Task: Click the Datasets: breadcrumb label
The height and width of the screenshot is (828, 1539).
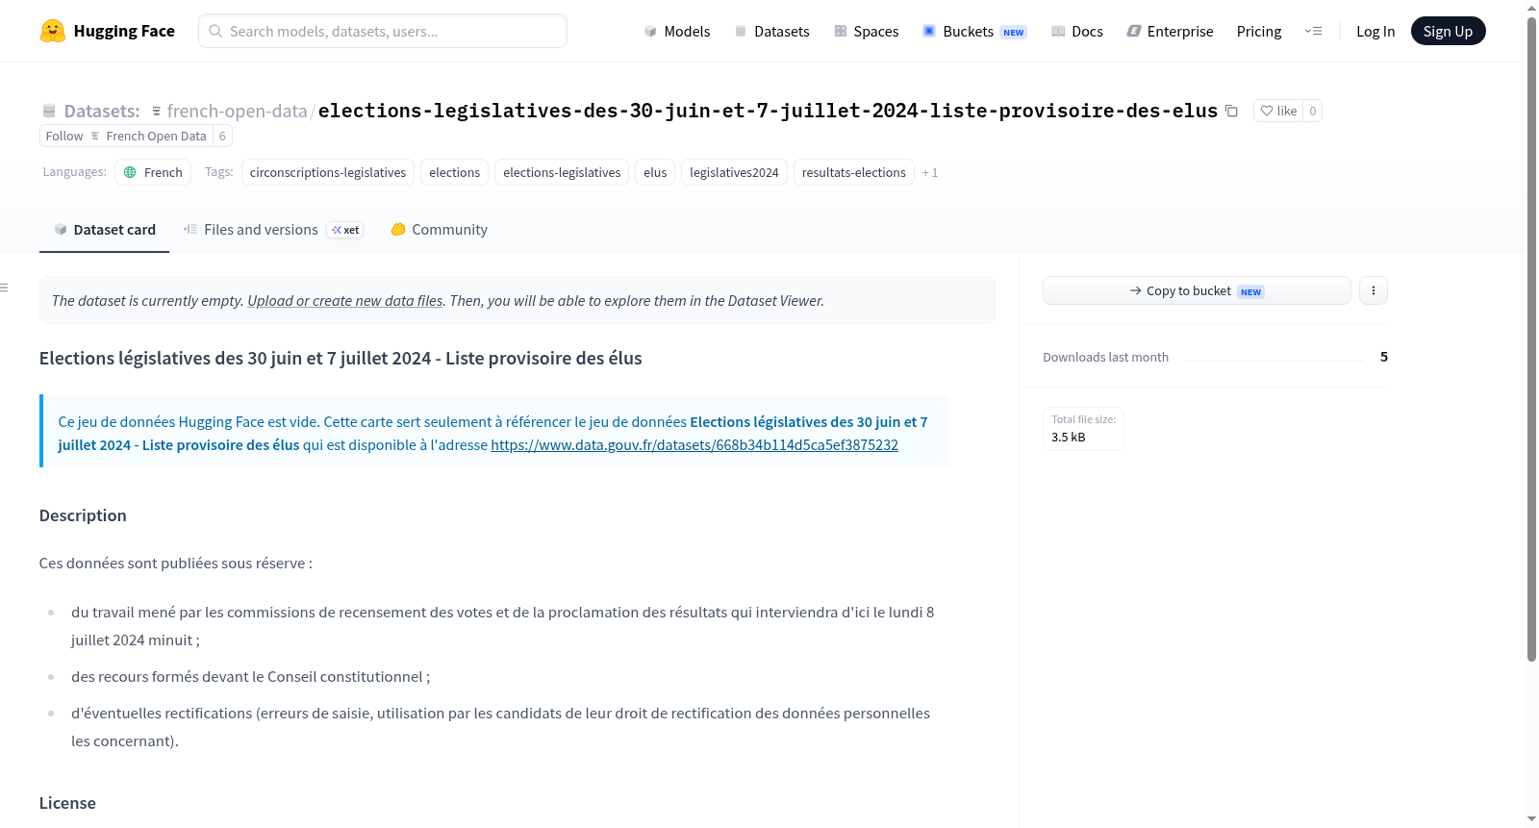Action: pyautogui.click(x=102, y=111)
